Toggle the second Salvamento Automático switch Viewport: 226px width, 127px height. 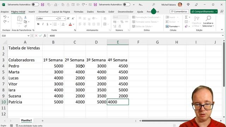tap(126, 5)
